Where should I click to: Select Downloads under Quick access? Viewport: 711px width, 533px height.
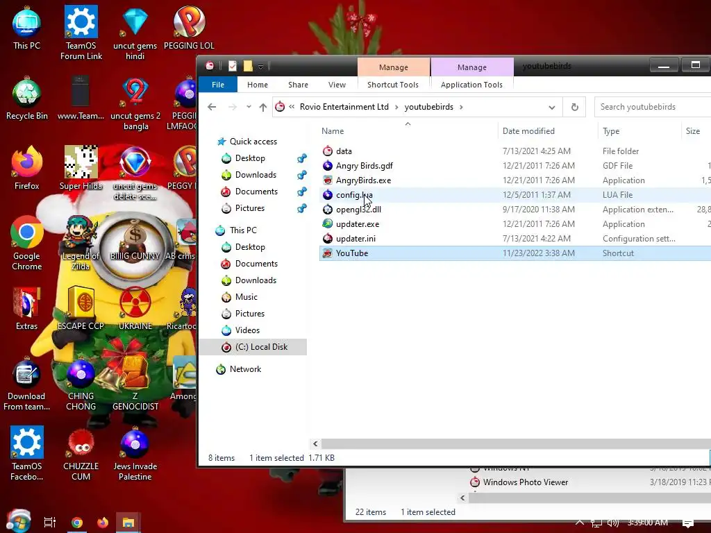pyautogui.click(x=256, y=175)
